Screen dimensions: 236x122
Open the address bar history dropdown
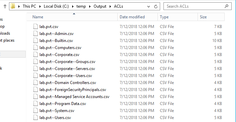pyautogui.click(x=148, y=6)
